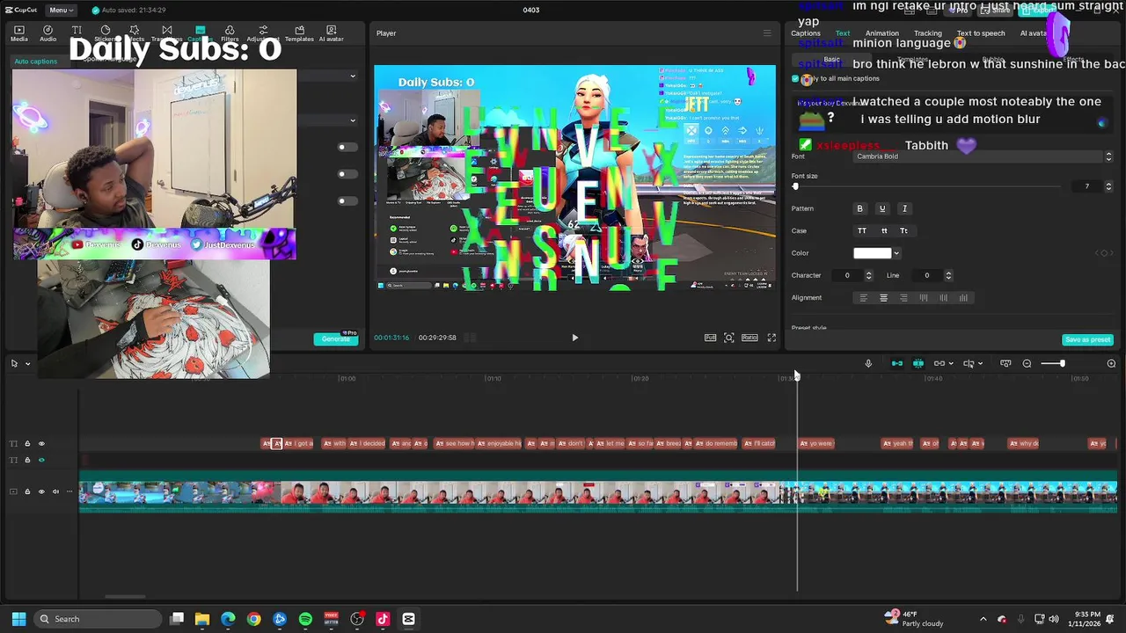The height and width of the screenshot is (633, 1126).
Task: Toggle auto snapping in timeline toolbar
Action: (918, 363)
